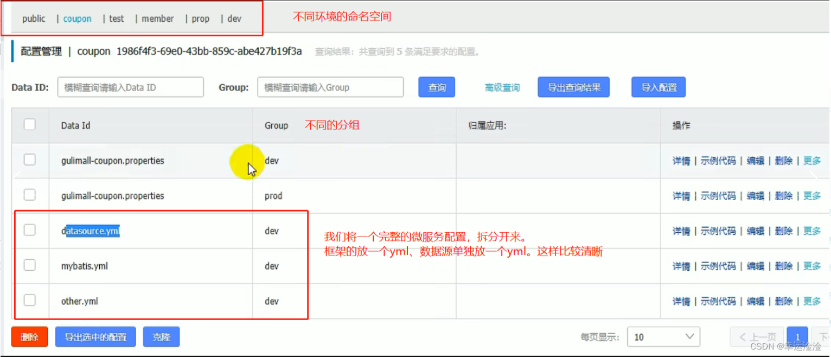Click 编辑 for gulimall-coupon.properties dev row
This screenshot has height=357, width=831.
pos(756,161)
